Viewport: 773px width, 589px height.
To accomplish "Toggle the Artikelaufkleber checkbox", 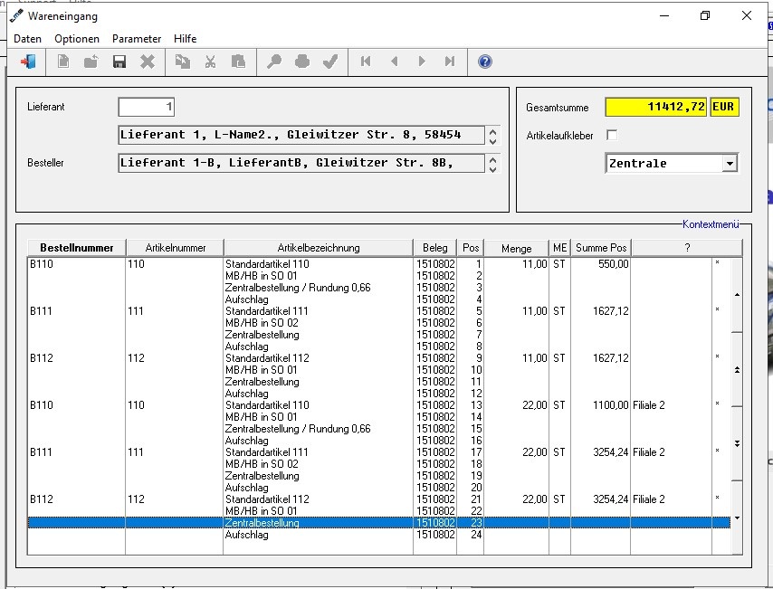I will click(612, 135).
